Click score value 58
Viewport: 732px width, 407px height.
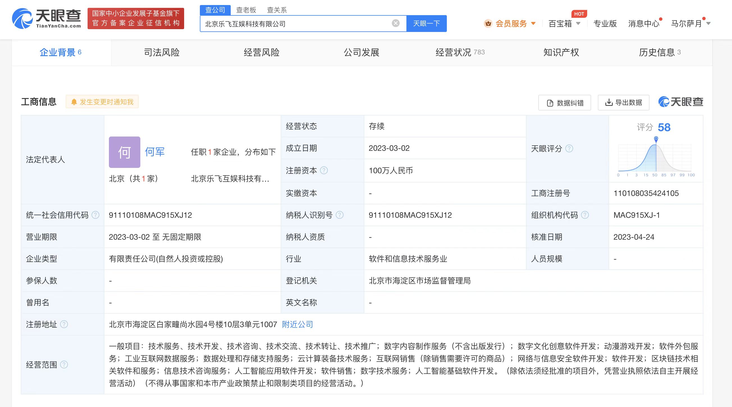point(664,127)
